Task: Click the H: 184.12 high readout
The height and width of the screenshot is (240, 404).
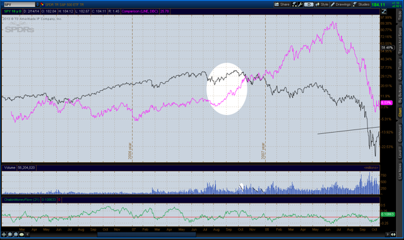Action: click(x=66, y=11)
